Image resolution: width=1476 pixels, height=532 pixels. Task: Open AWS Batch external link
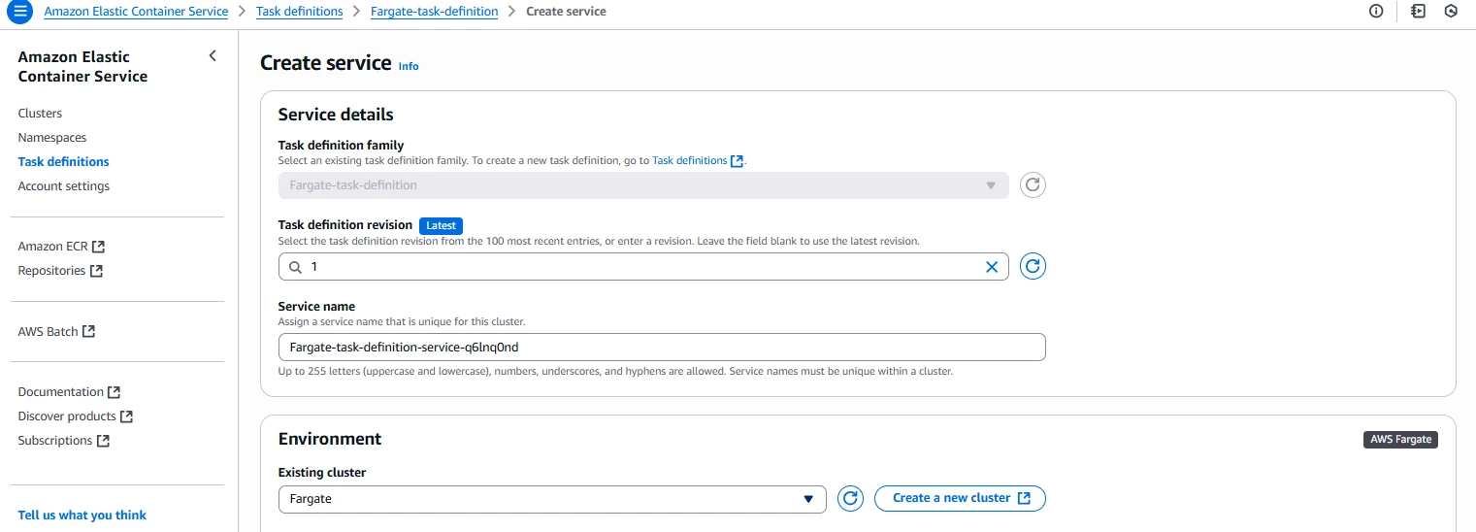pyautogui.click(x=56, y=332)
